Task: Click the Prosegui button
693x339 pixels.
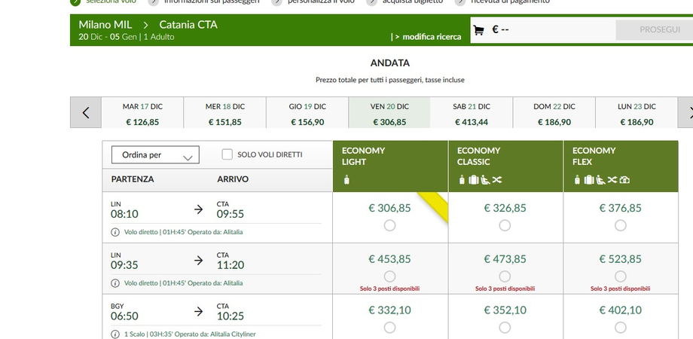Action: point(649,30)
